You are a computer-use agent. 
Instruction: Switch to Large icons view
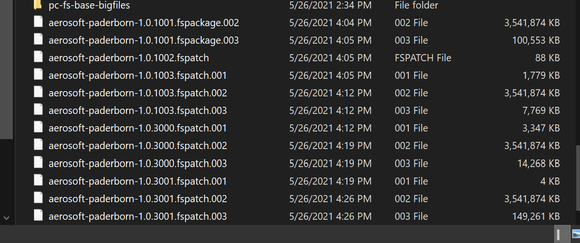576,234
